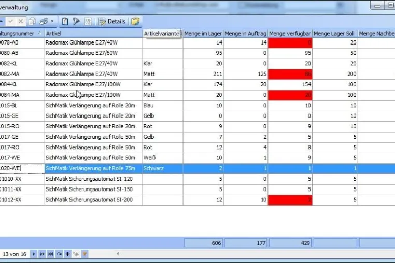Viewport: 395px width, 263px height.
Task: Click the grayed X cancel icon in toolbar
Action: coord(21,21)
